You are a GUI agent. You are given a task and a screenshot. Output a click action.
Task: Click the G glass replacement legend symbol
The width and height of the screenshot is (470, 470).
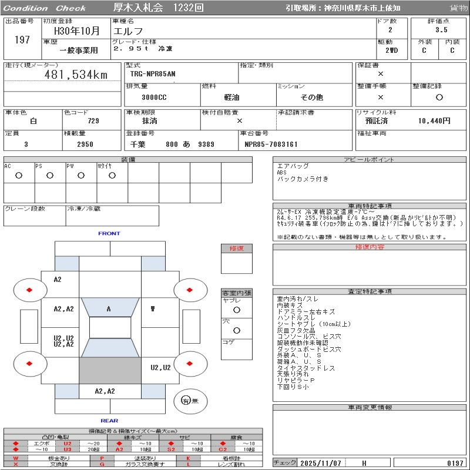pos(102,464)
